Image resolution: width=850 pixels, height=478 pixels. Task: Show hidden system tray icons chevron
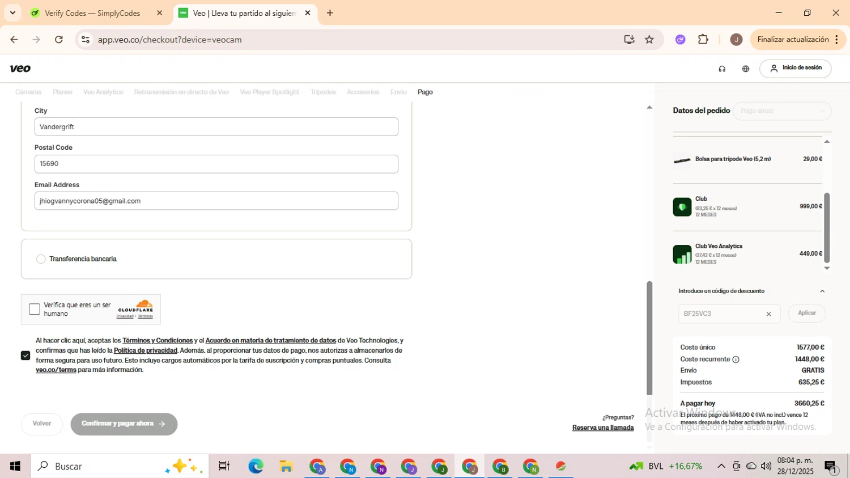click(x=721, y=466)
